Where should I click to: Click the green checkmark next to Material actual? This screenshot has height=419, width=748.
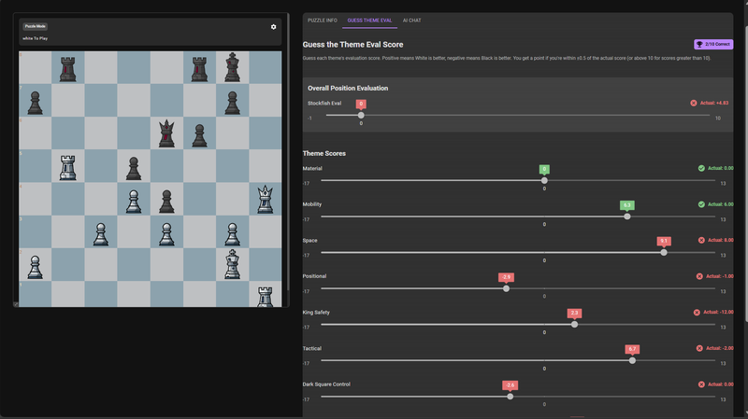click(x=701, y=169)
